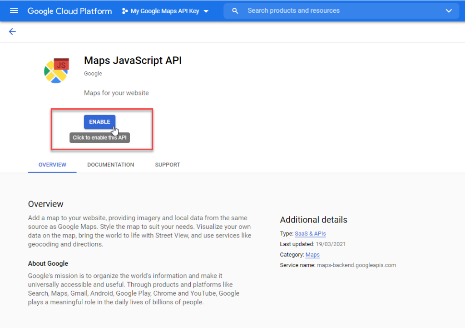465x328 pixels.
Task: Click the Maps JavaScript API product logo
Action: pos(56,71)
